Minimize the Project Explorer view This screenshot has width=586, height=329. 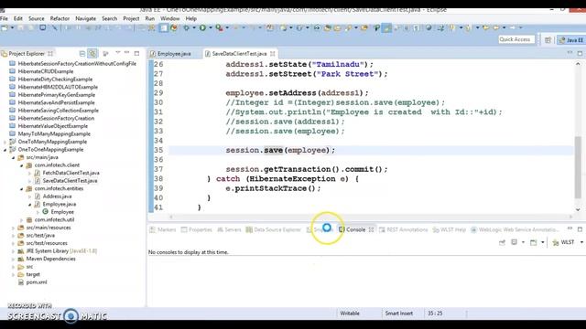point(127,53)
